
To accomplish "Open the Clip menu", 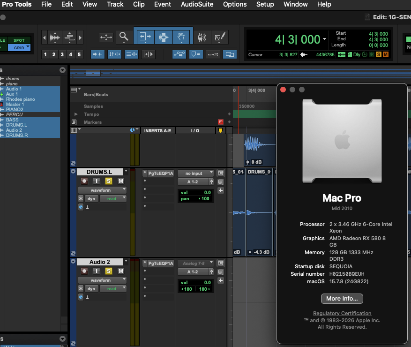I will coord(139,5).
